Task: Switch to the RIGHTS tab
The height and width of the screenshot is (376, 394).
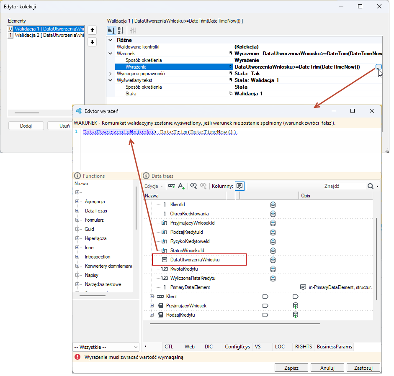Action: point(303,347)
